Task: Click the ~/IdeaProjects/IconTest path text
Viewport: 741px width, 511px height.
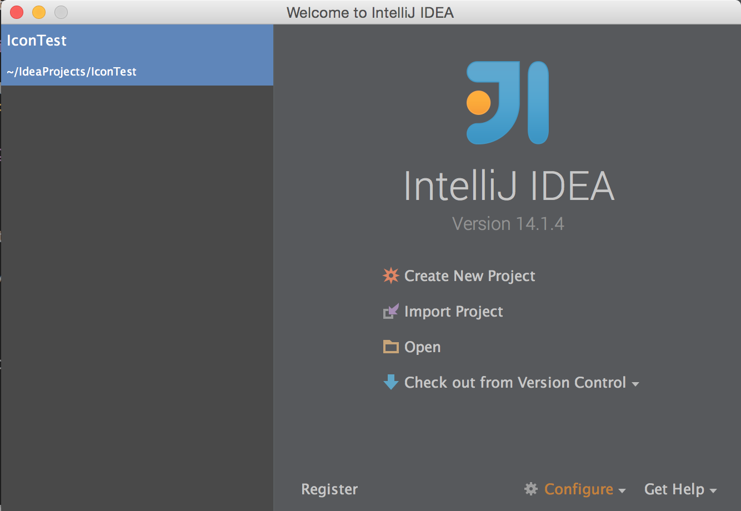Action: [72, 72]
